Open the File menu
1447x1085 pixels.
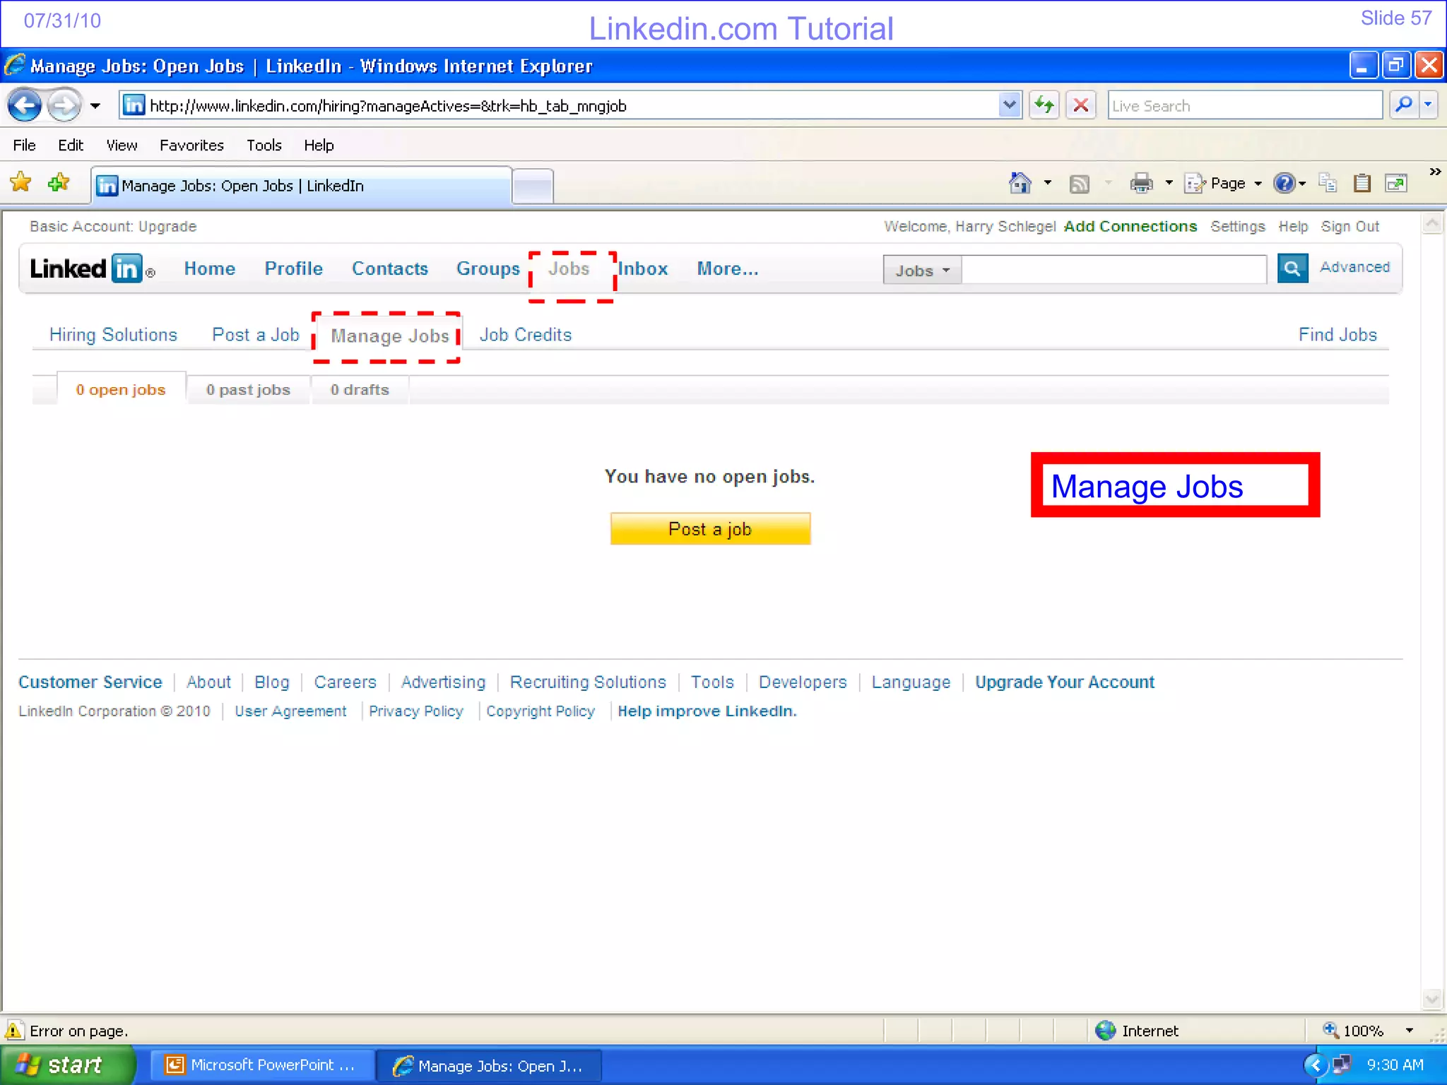point(24,145)
